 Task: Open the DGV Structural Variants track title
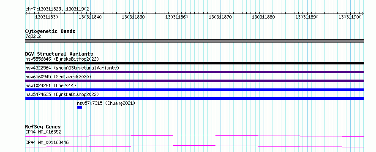59,54
